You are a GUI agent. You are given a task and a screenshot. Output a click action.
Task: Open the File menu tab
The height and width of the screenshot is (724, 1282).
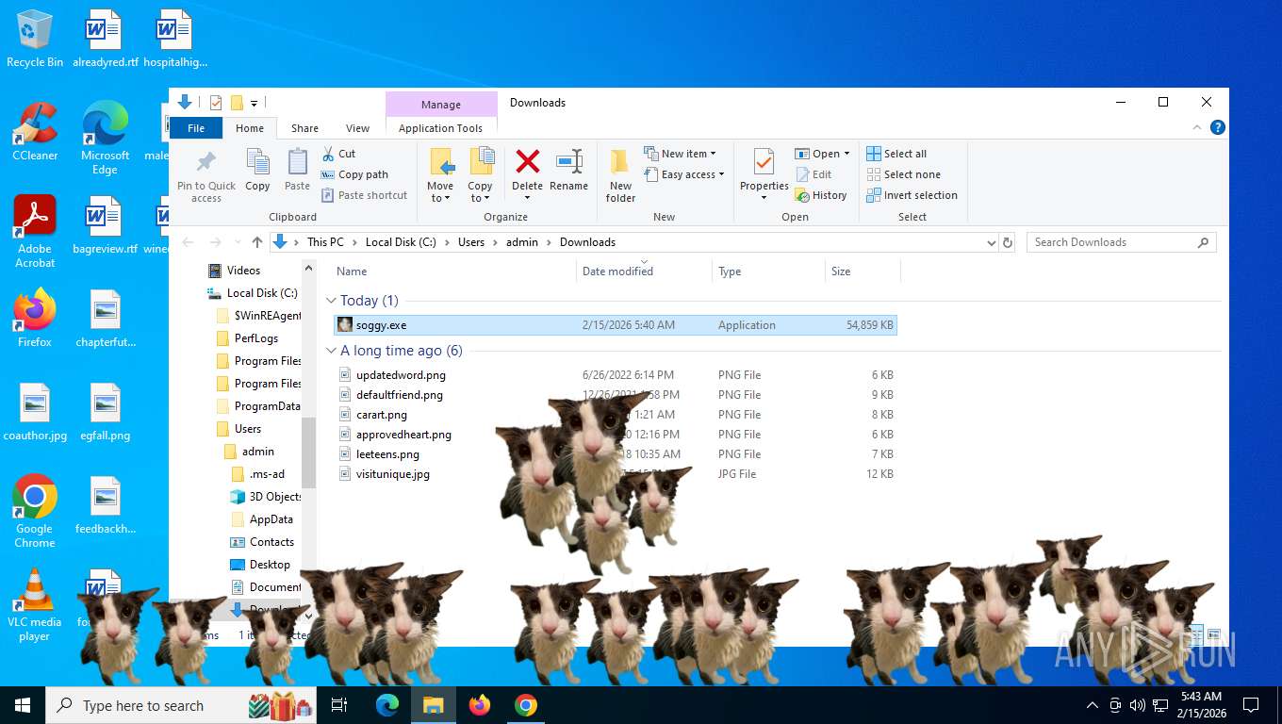(x=196, y=128)
